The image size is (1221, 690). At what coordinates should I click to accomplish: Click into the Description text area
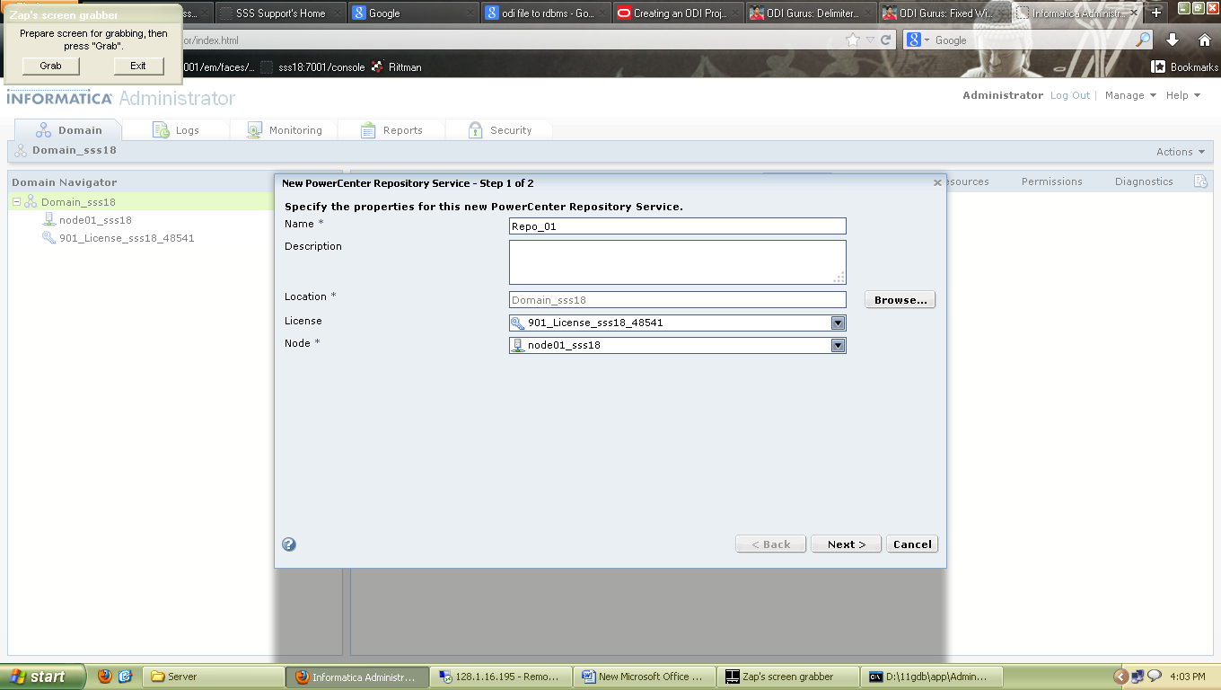[x=677, y=262]
